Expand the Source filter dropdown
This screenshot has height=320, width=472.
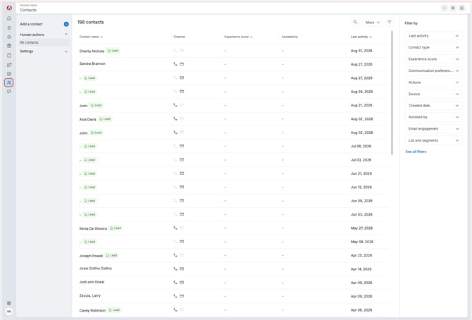[433, 94]
